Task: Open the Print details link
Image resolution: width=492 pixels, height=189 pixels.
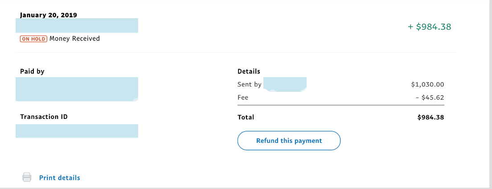Action: [60, 178]
